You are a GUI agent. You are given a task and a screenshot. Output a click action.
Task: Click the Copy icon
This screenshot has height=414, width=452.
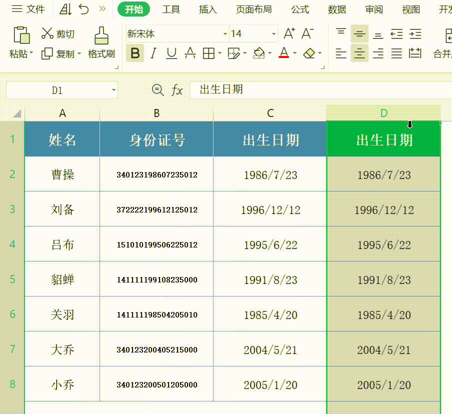(47, 53)
